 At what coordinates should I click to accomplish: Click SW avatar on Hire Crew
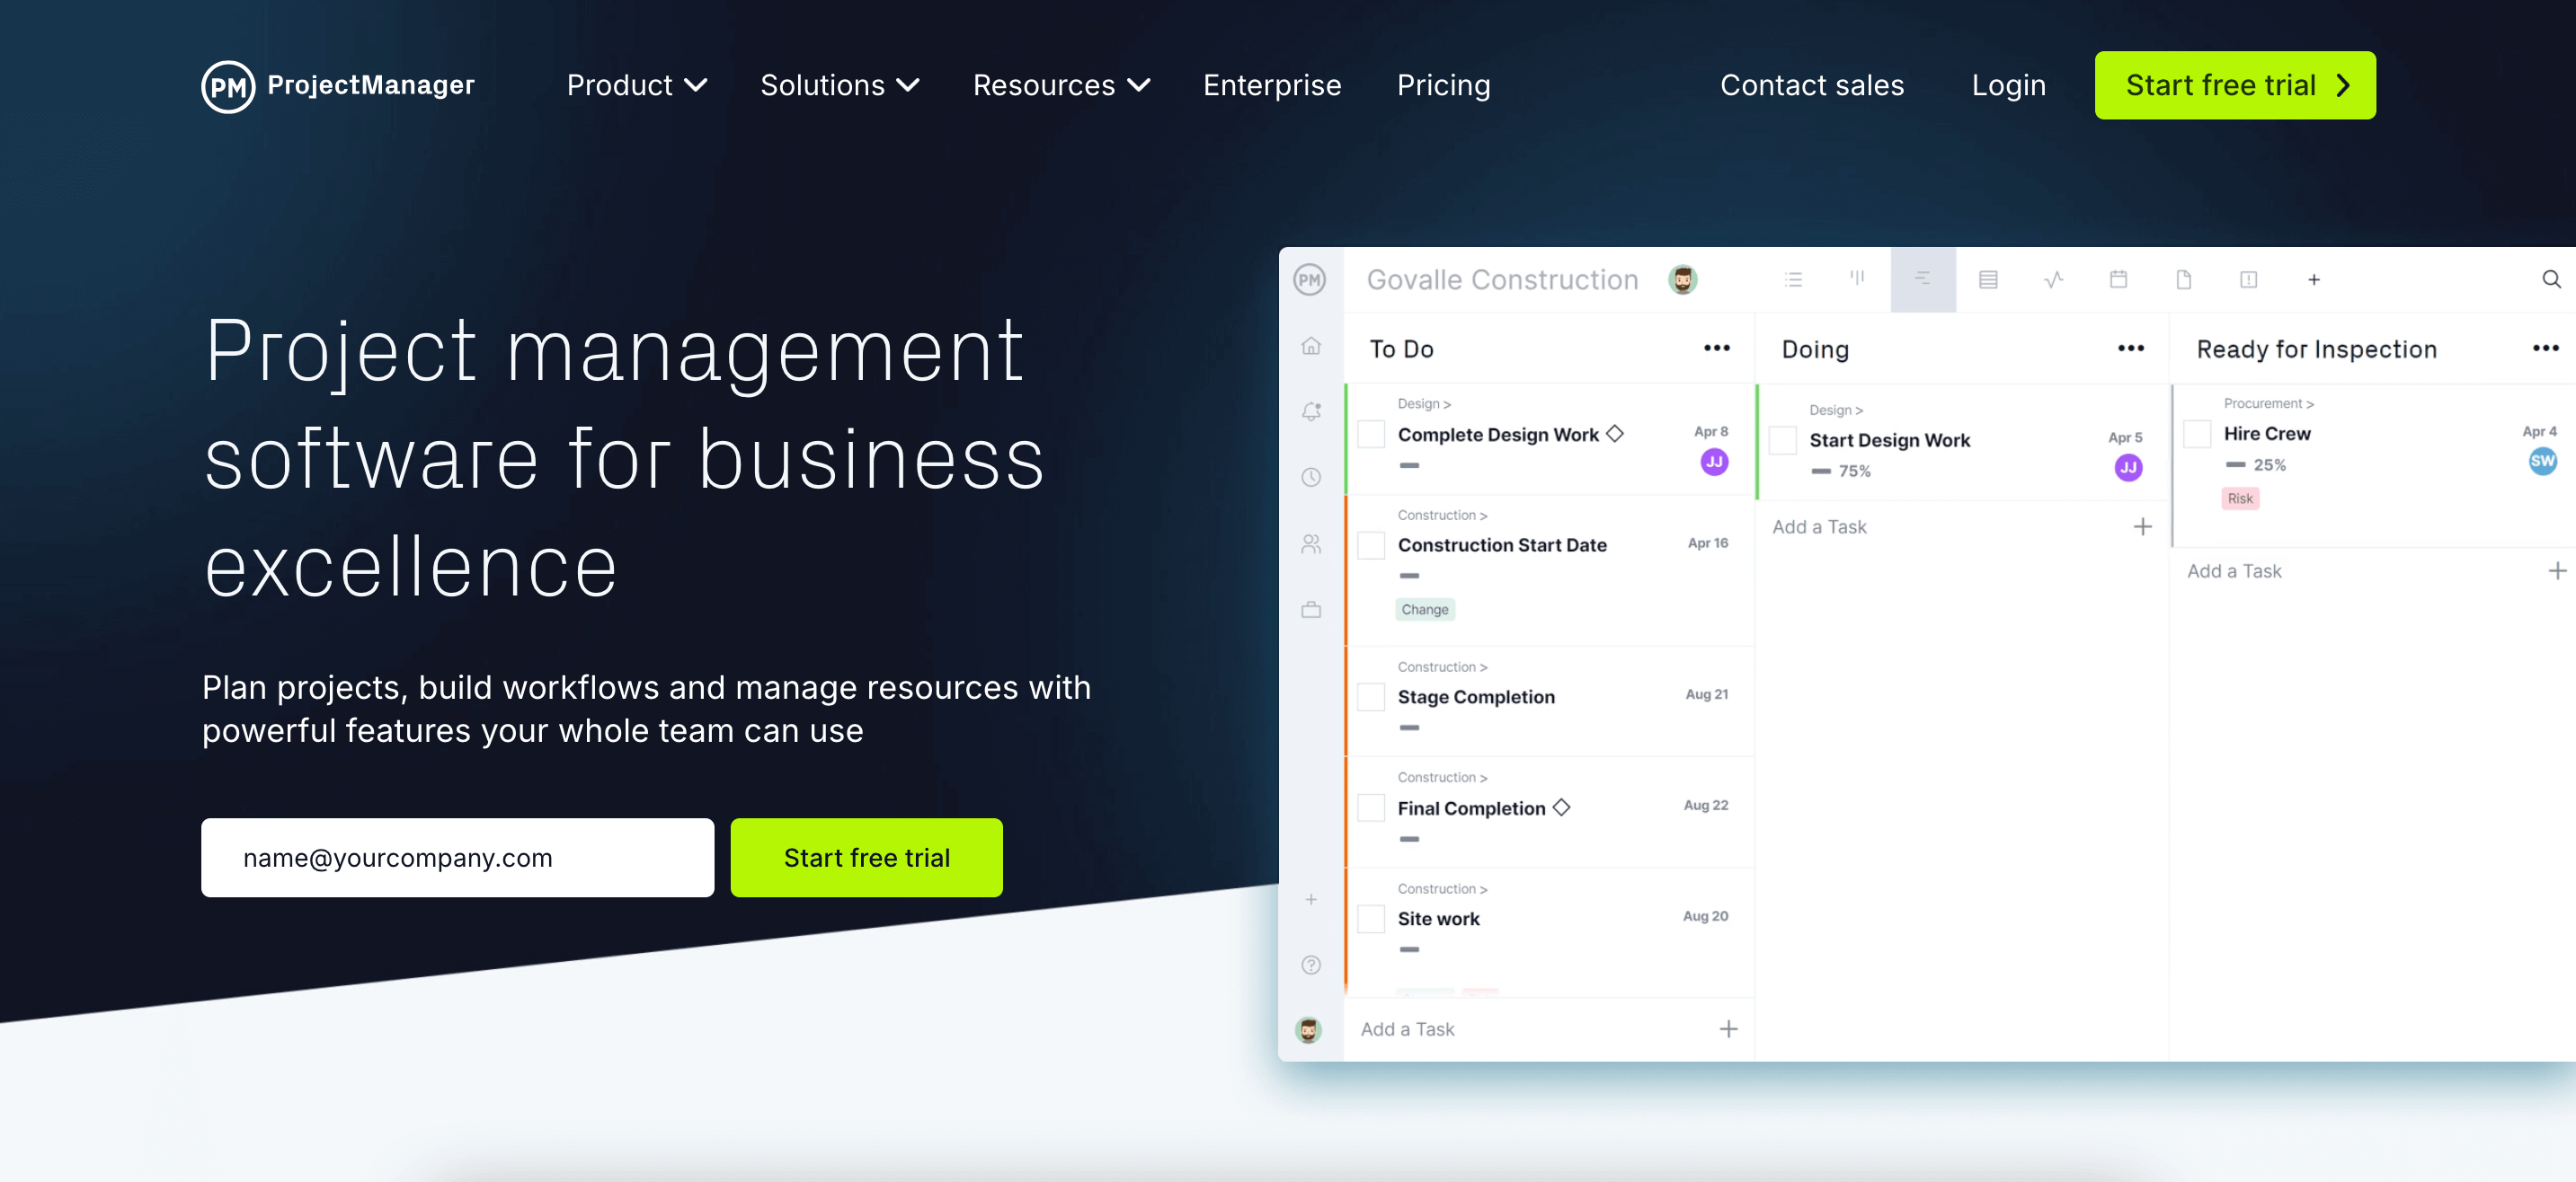pos(2542,461)
